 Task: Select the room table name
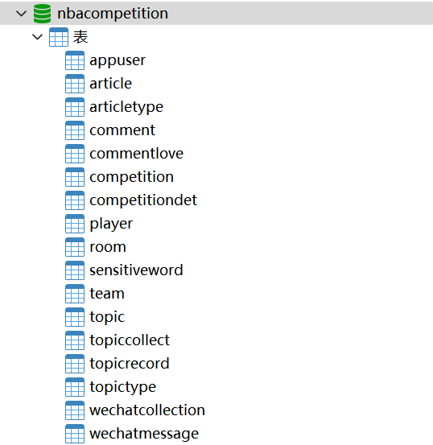108,247
